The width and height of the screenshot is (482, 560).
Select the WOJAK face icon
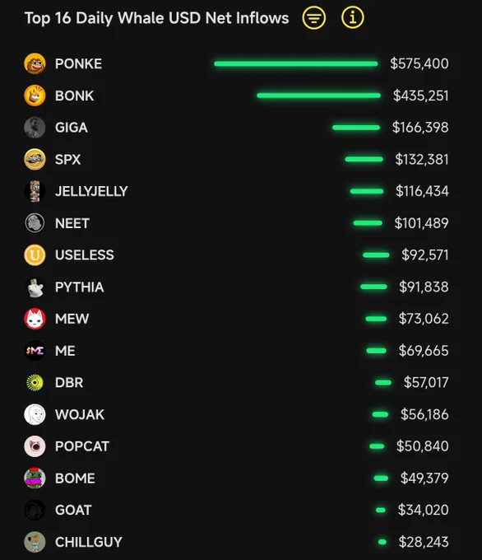pyautogui.click(x=35, y=414)
